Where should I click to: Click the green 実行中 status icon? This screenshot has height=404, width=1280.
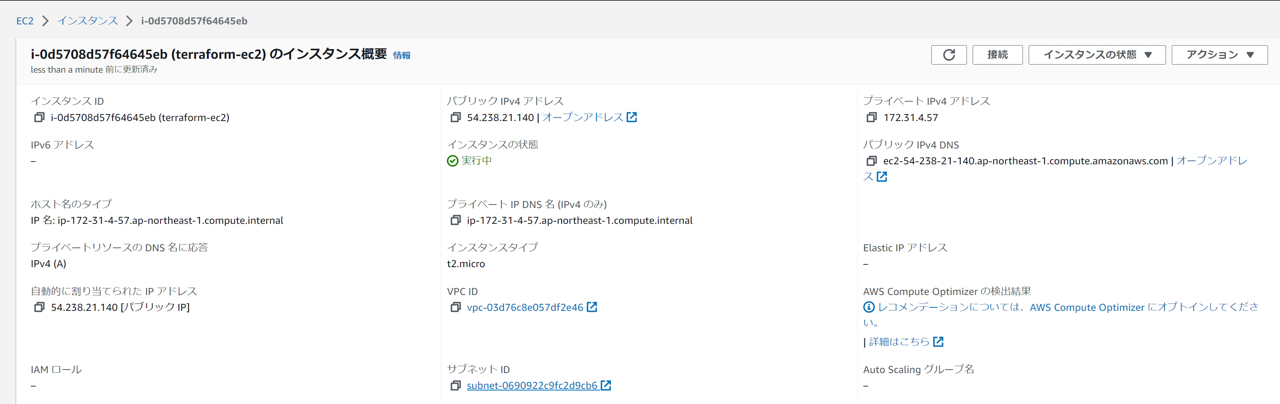(x=452, y=160)
